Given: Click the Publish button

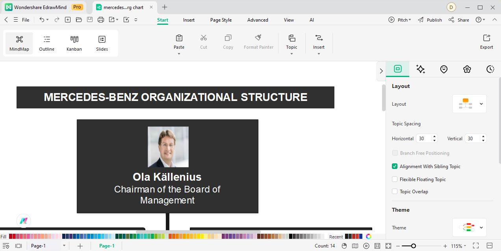Looking at the screenshot, I should pos(430,20).
